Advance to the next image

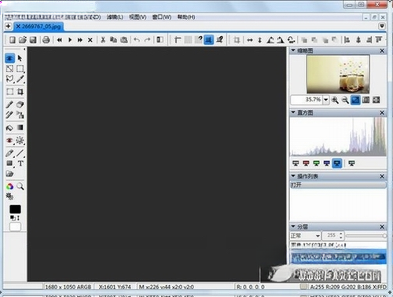coord(70,40)
